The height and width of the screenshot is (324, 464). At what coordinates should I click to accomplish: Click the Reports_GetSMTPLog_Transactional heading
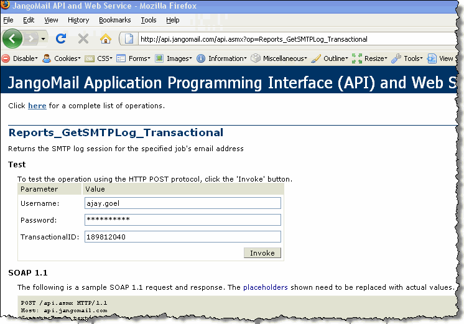point(116,132)
